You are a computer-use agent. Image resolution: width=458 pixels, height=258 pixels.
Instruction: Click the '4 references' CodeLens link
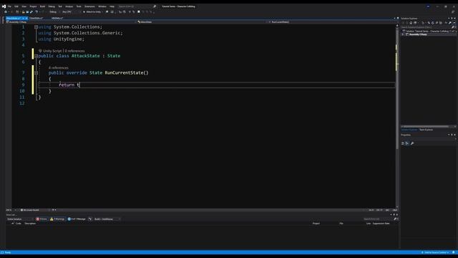coord(59,68)
